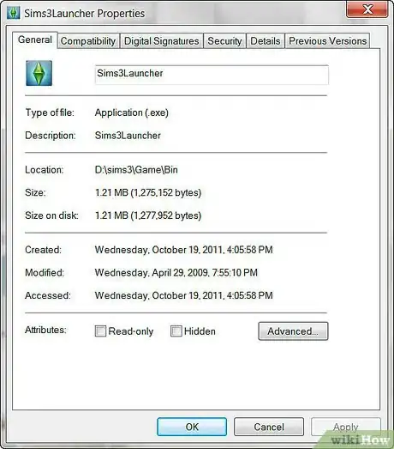Image resolution: width=394 pixels, height=449 pixels.
Task: Show the Details tab
Action: 266,41
